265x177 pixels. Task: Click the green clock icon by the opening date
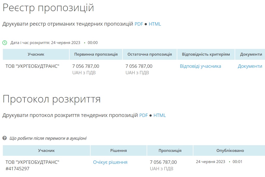[x=5, y=43]
